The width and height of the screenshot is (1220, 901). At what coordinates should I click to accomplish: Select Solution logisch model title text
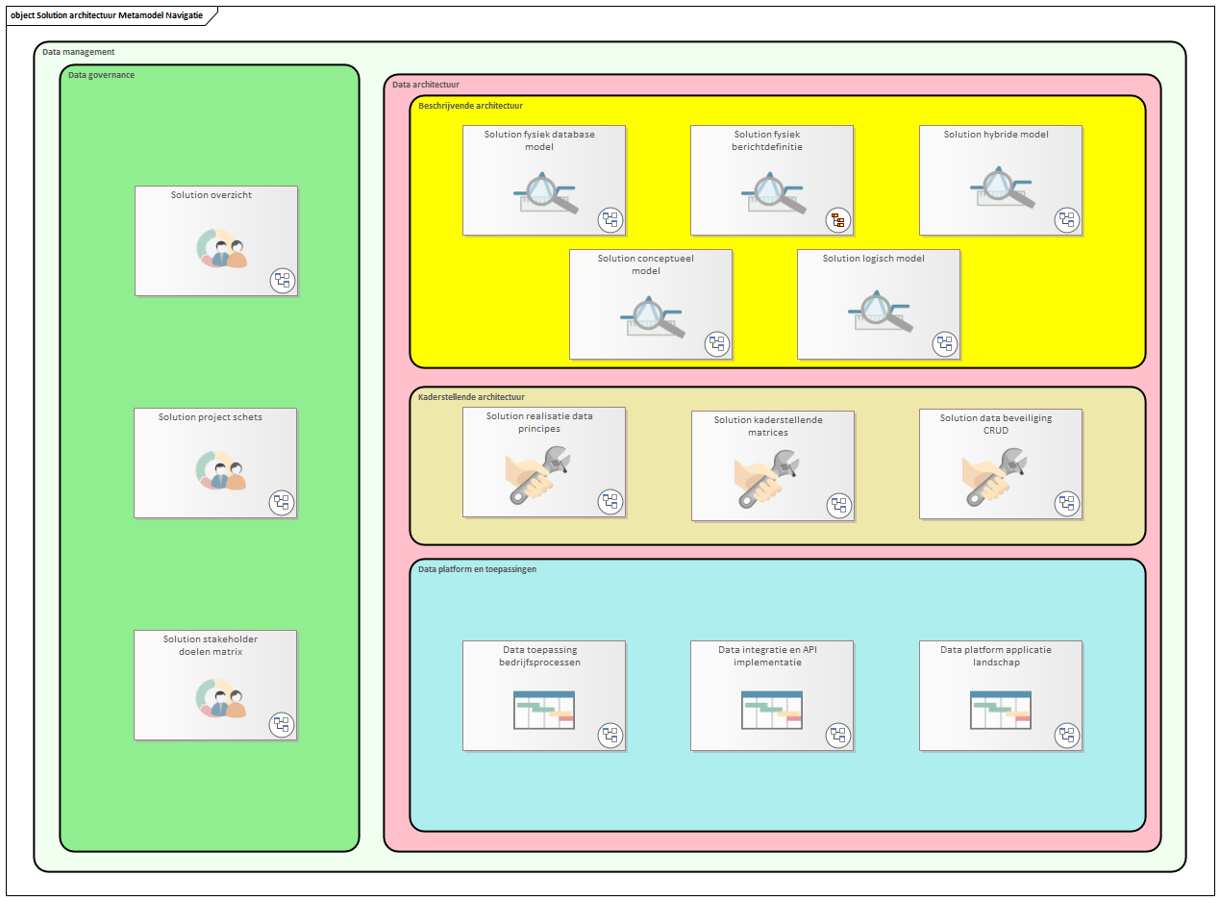[874, 259]
